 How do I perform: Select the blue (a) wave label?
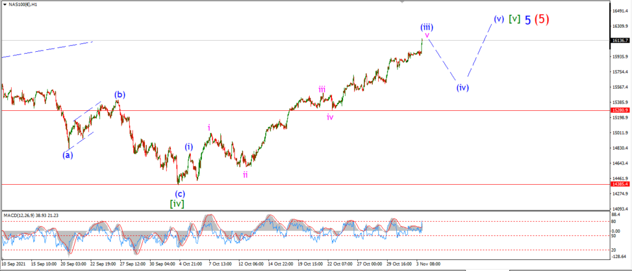tap(67, 155)
